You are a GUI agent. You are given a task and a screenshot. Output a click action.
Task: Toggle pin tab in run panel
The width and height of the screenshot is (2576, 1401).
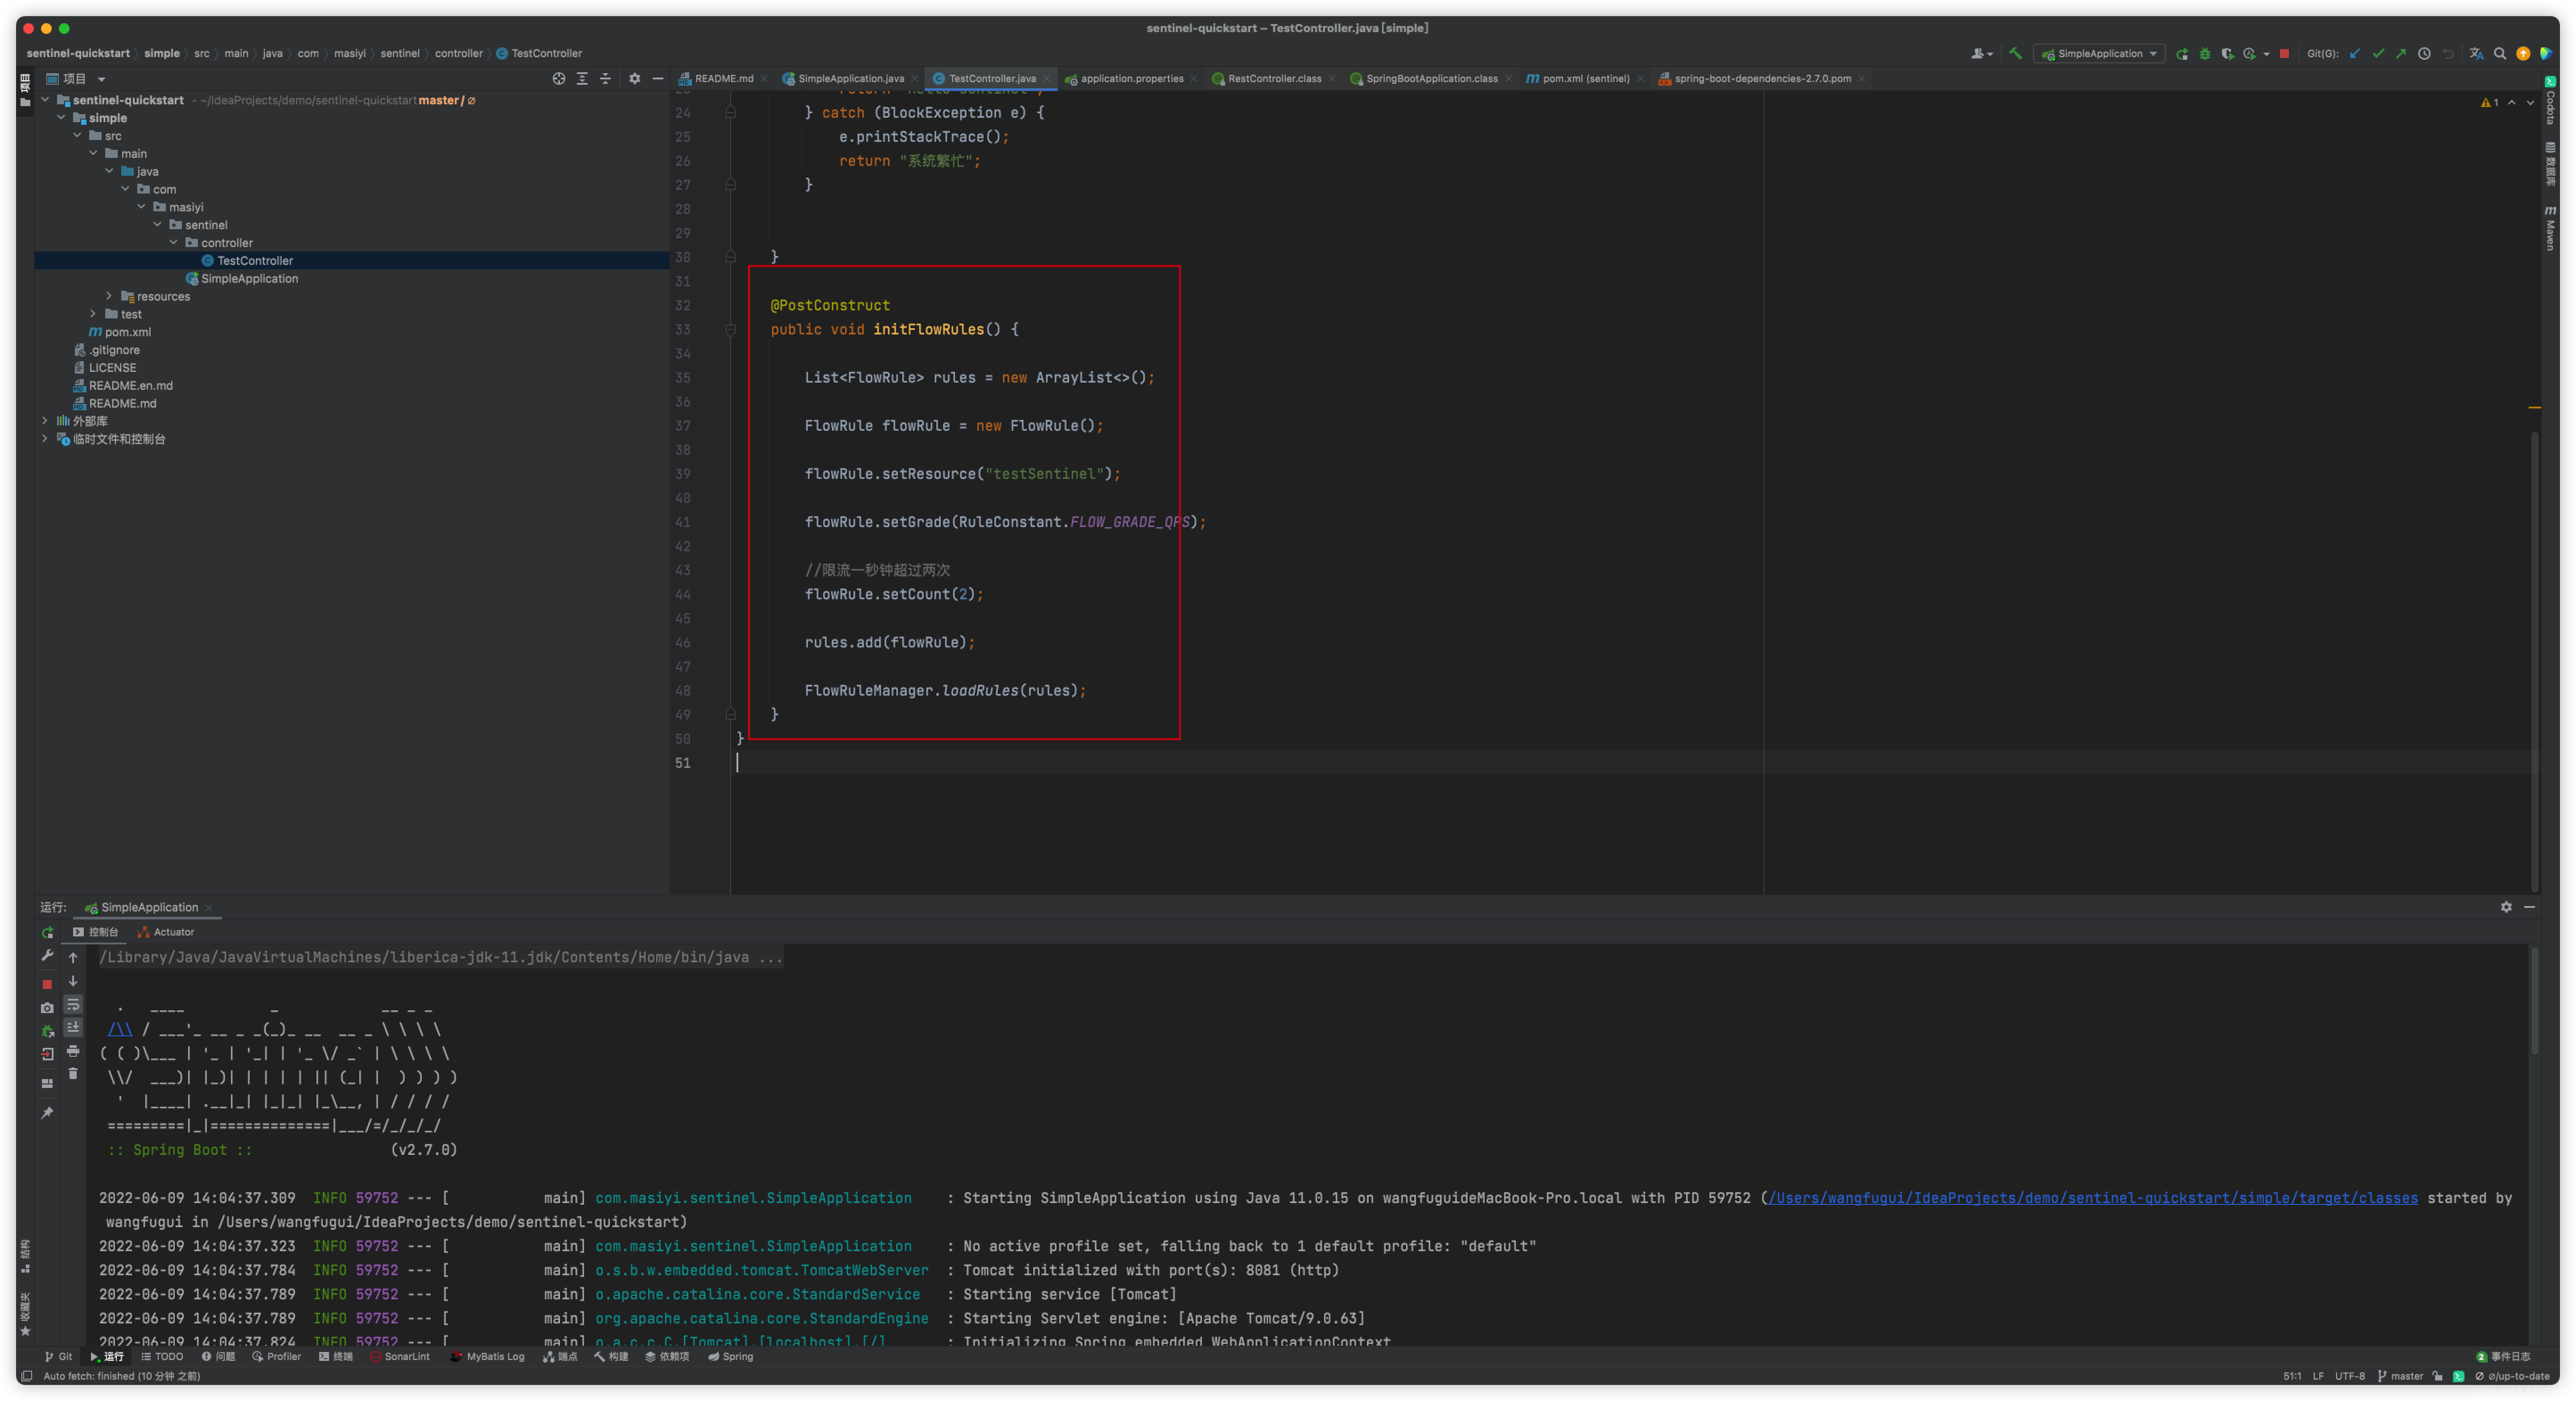click(47, 1113)
